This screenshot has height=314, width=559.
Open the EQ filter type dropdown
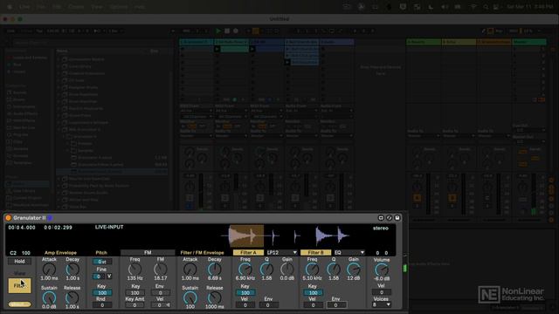click(x=349, y=252)
